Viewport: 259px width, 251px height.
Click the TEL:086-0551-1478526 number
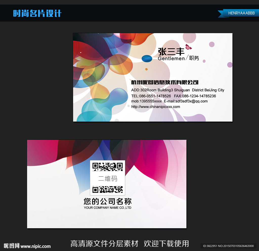tap(151, 96)
